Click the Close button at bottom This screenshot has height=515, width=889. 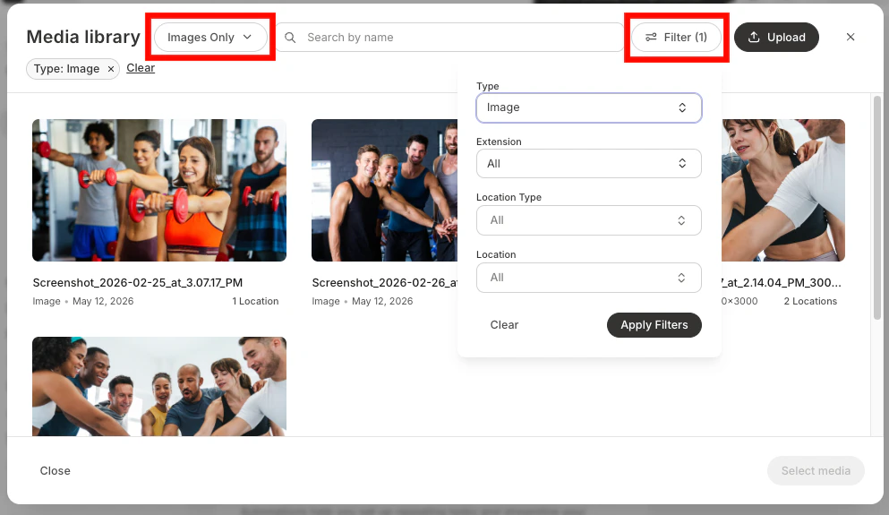55,471
